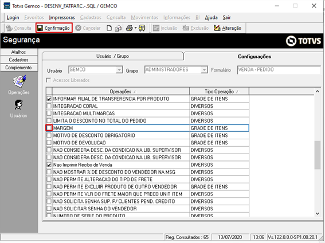The height and width of the screenshot is (243, 325).
Task: Open the Impressoras menu
Action: (x=62, y=18)
